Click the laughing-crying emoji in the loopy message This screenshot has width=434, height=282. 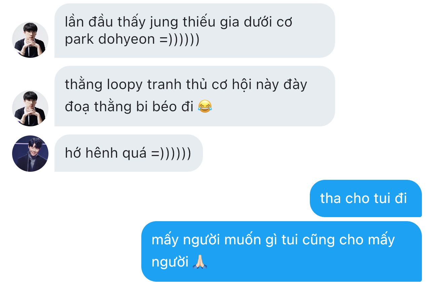(x=205, y=107)
